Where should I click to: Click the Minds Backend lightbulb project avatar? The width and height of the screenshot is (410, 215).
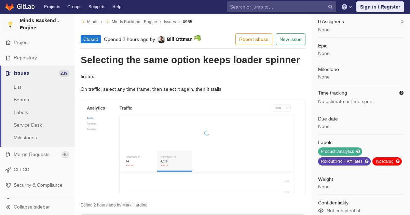pyautogui.click(x=10, y=24)
